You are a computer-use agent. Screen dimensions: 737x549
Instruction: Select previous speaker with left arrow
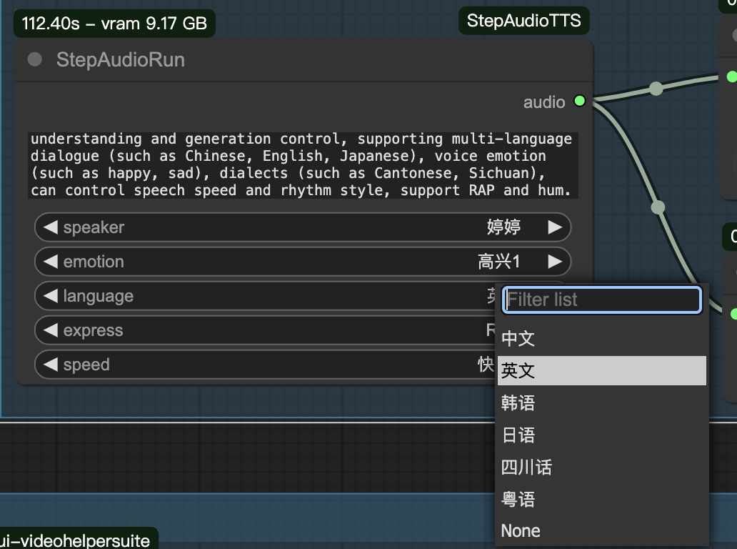[50, 227]
